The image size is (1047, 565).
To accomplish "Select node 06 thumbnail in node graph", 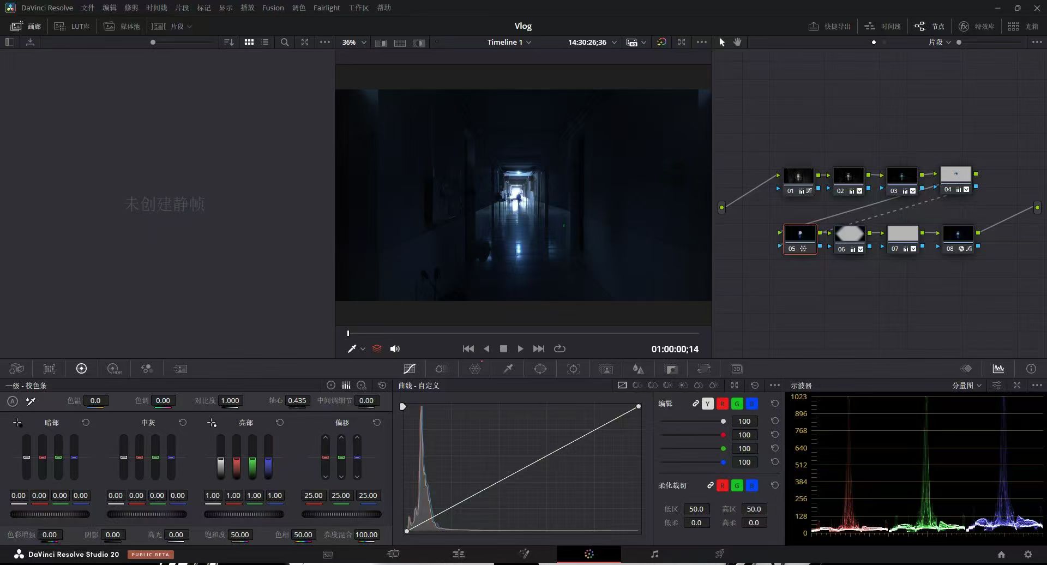I will [x=849, y=234].
